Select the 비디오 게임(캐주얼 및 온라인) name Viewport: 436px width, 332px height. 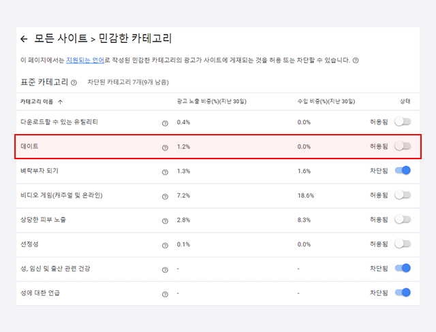click(x=61, y=195)
